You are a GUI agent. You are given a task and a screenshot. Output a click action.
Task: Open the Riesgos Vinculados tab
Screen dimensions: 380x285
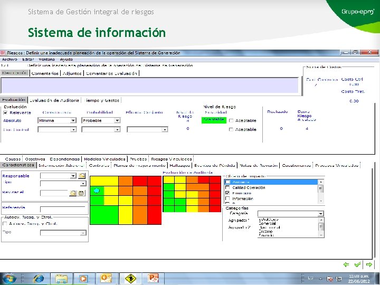pos(172,159)
